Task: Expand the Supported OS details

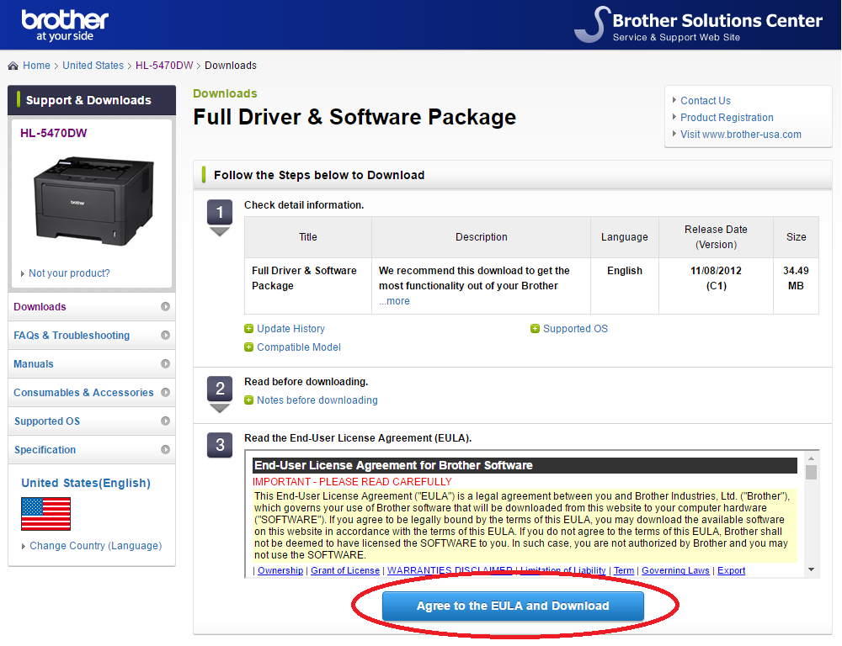Action: (x=574, y=329)
